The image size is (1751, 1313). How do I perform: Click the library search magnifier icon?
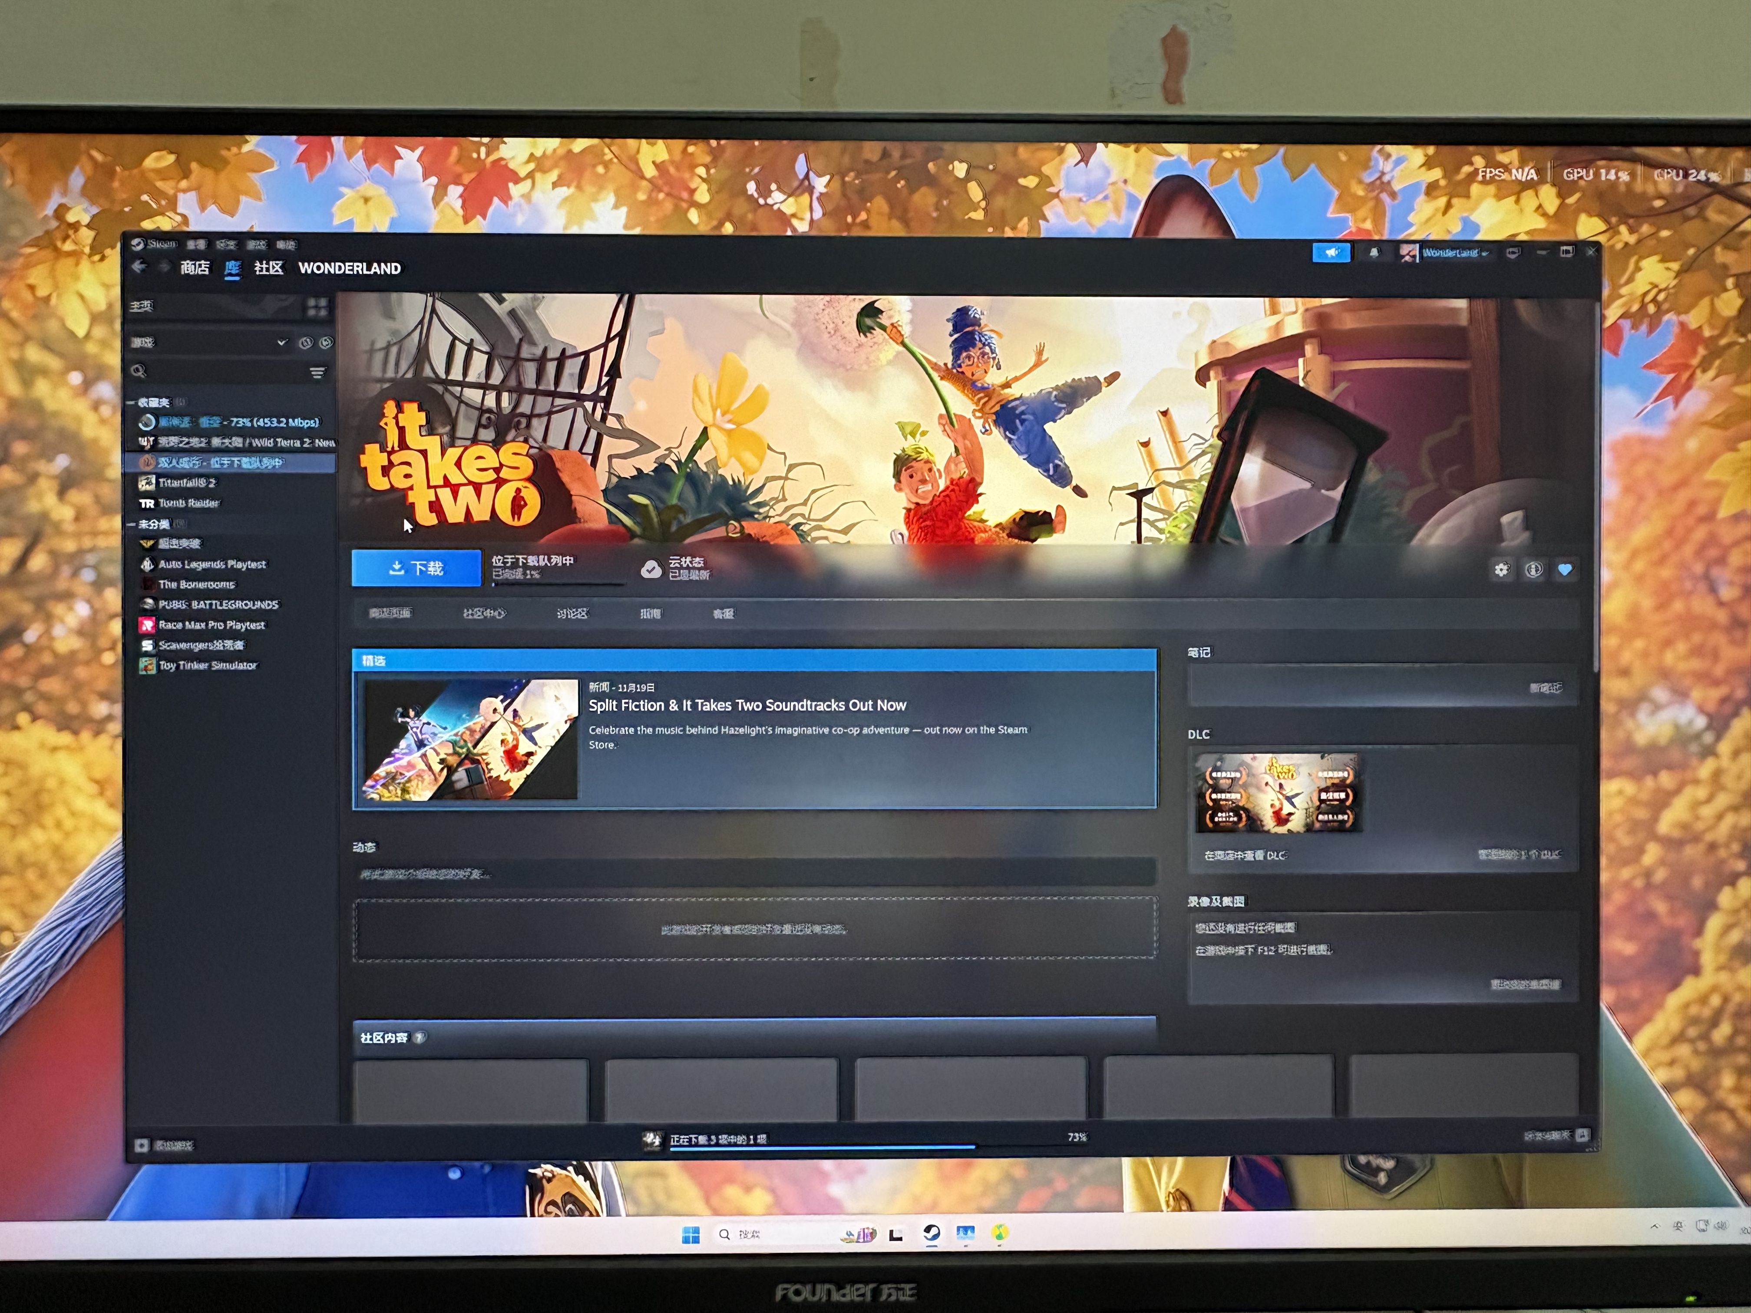tap(139, 370)
